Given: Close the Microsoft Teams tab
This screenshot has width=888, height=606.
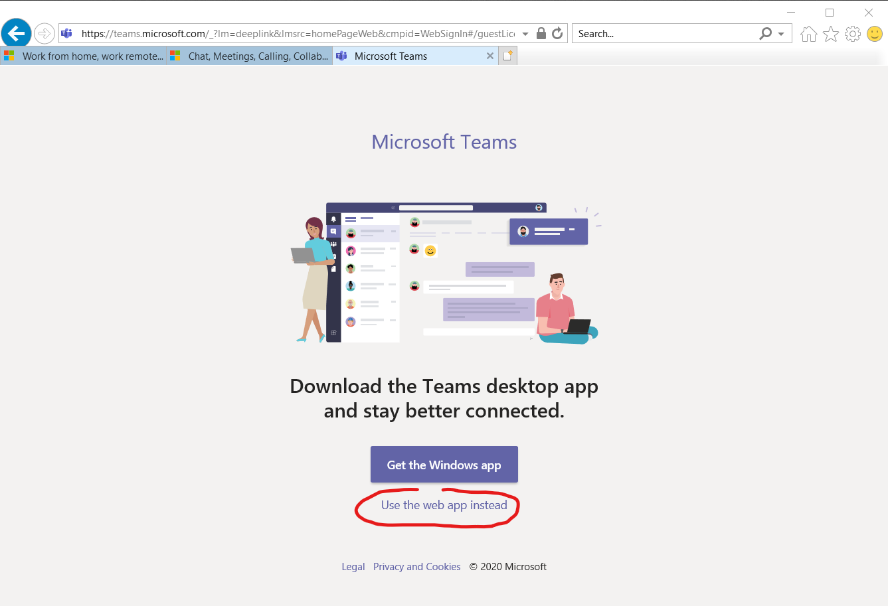Looking at the screenshot, I should pyautogui.click(x=490, y=56).
